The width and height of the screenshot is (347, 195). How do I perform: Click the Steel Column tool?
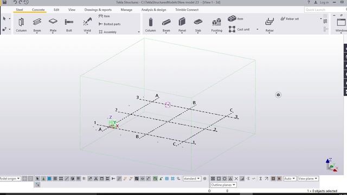[x=21, y=25]
